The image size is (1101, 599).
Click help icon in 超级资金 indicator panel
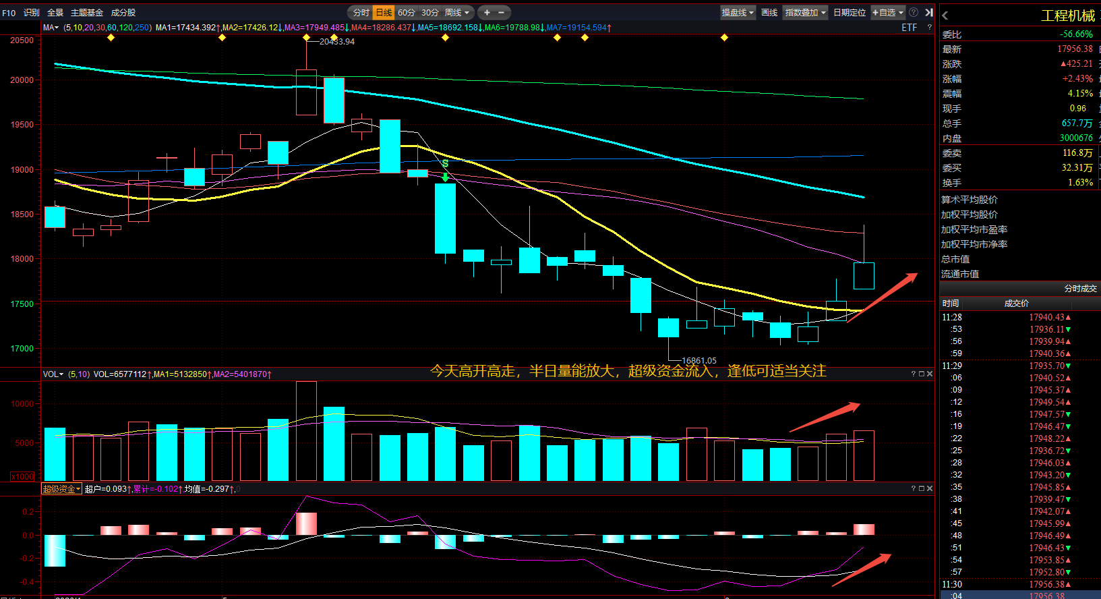914,488
